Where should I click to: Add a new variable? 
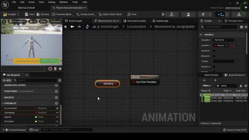click(x=56, y=103)
